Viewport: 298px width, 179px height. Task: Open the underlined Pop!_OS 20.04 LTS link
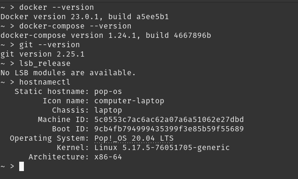pyautogui.click(x=134, y=138)
